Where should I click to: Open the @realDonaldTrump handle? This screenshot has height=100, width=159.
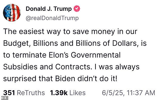pyautogui.click(x=52, y=18)
